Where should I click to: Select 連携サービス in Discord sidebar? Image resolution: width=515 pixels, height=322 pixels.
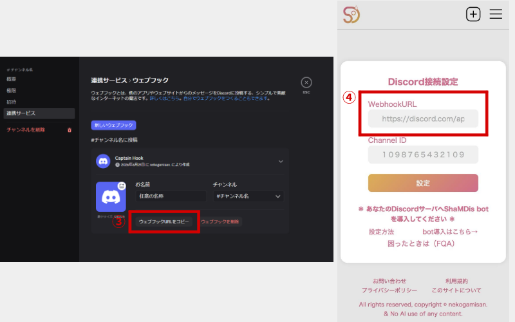[x=39, y=113]
